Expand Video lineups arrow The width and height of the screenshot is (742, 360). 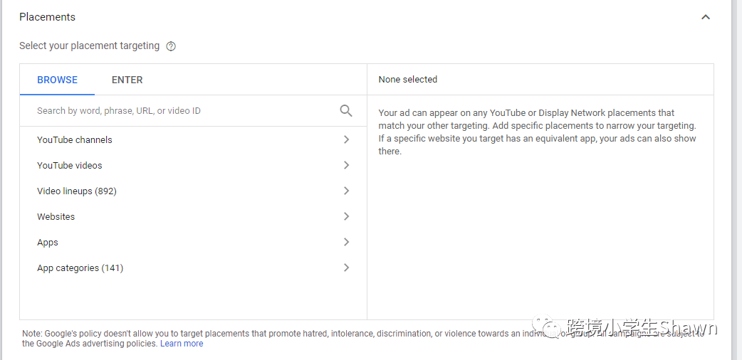(x=346, y=191)
